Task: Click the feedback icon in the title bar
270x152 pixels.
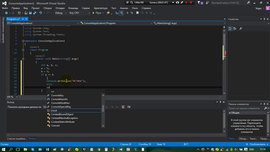Action: [x=207, y=3]
